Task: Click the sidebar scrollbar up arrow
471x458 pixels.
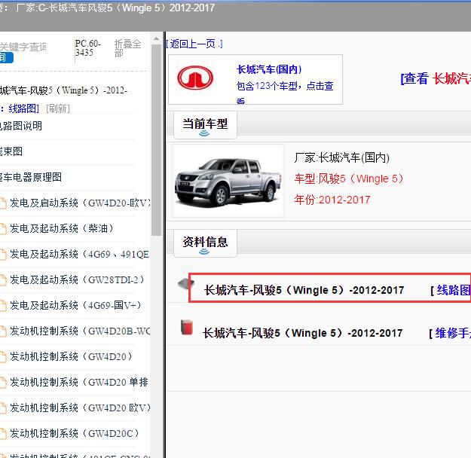Action: (156, 39)
